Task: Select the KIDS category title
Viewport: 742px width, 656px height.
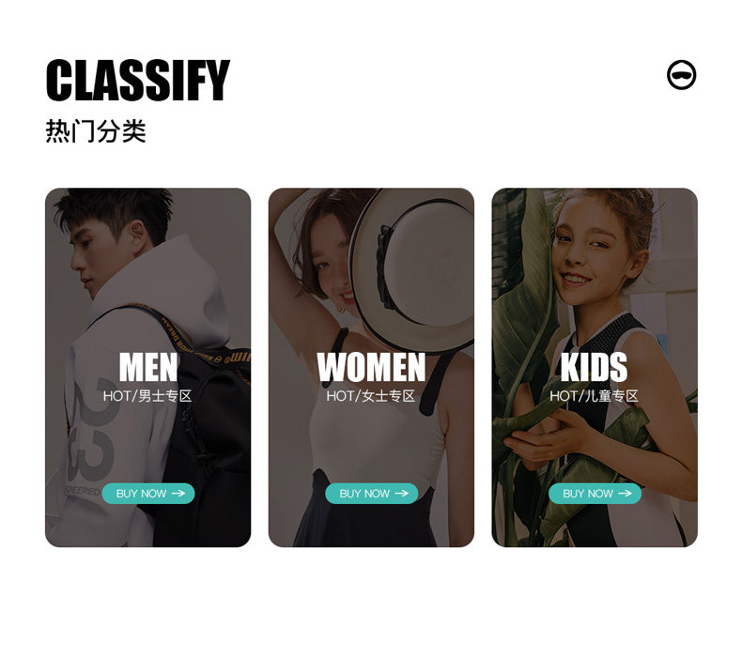Action: click(x=595, y=367)
